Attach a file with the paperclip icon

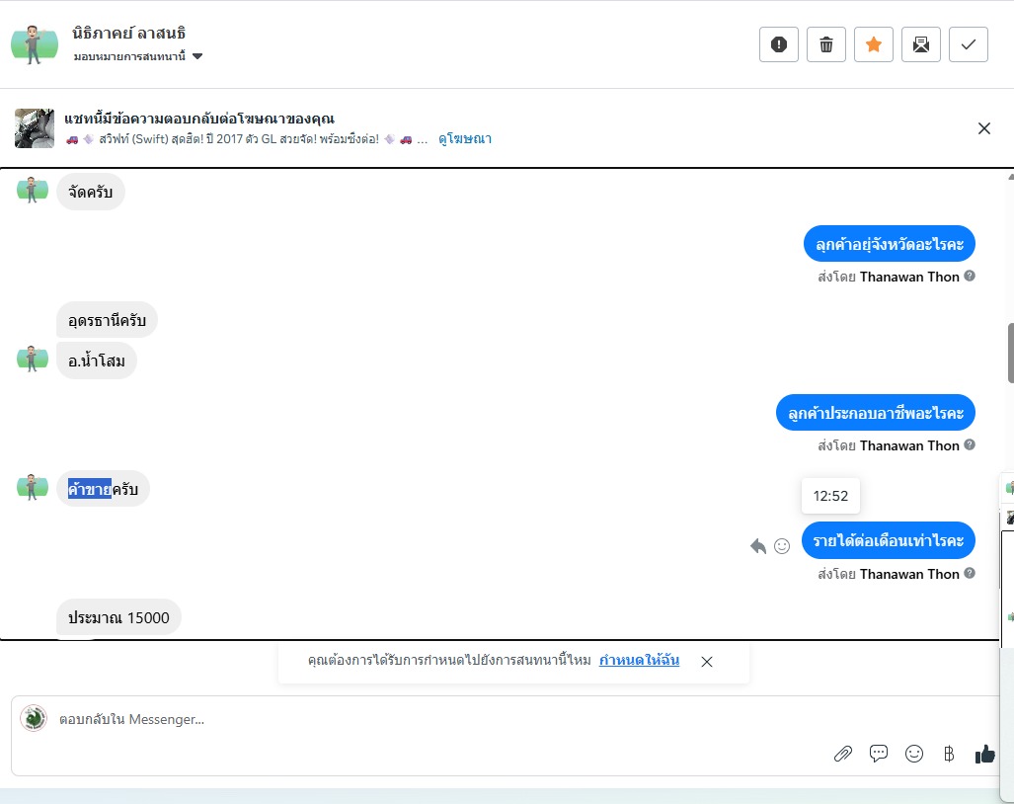(x=842, y=755)
